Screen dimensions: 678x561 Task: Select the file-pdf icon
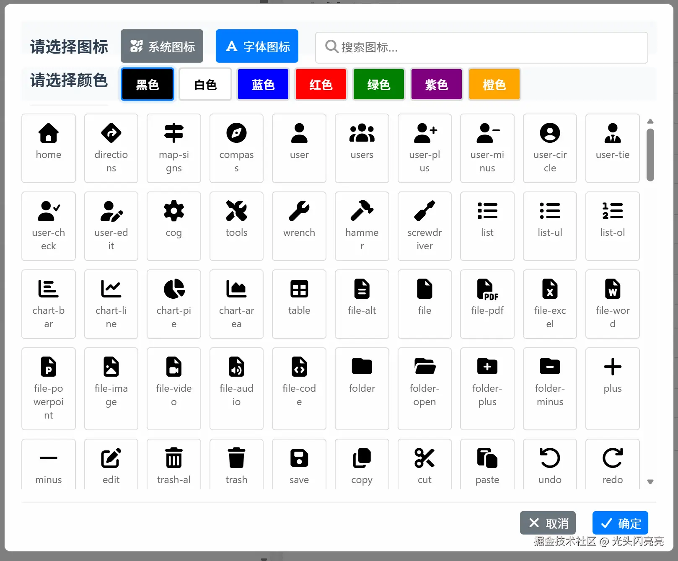point(487,304)
